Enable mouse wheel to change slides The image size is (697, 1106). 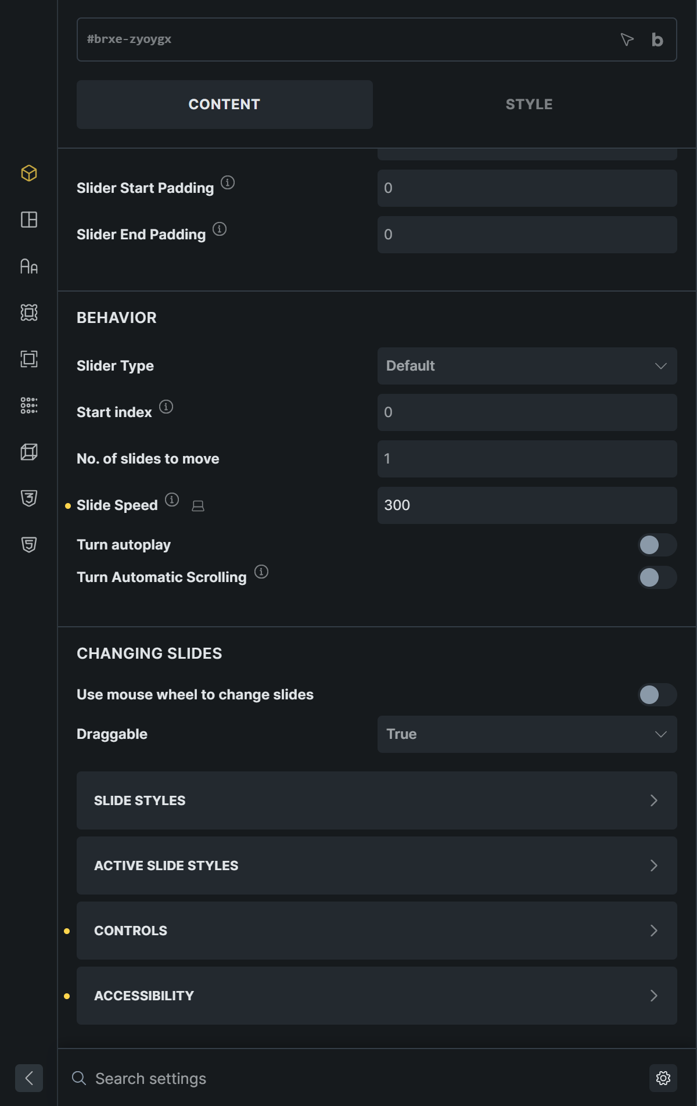pos(658,695)
